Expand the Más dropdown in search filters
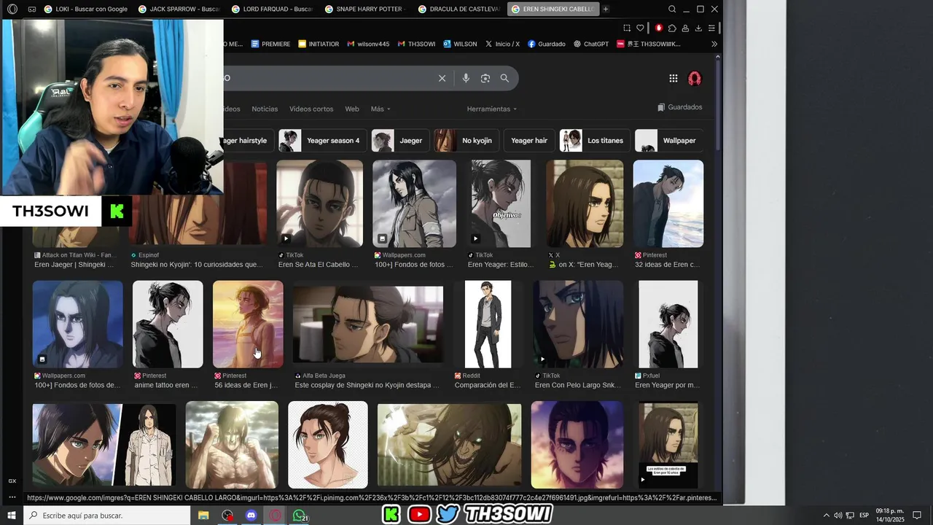 pos(380,109)
